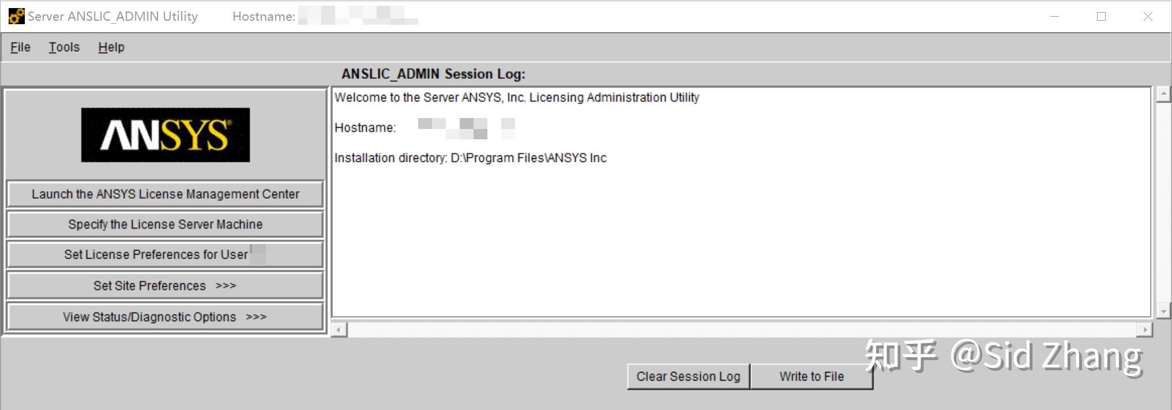Open Set License Preferences for User
The width and height of the screenshot is (1172, 410).
pos(165,254)
